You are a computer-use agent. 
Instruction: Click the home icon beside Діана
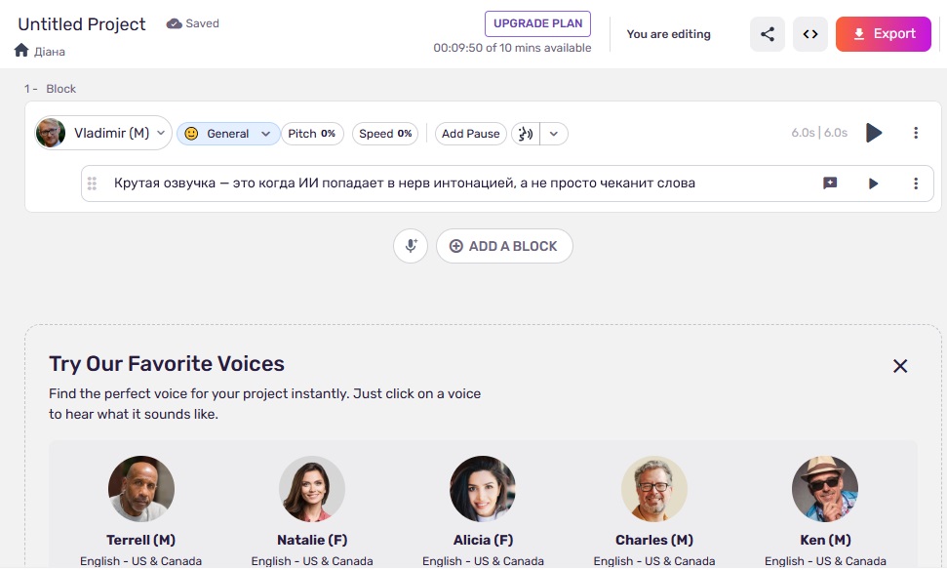pos(21,50)
